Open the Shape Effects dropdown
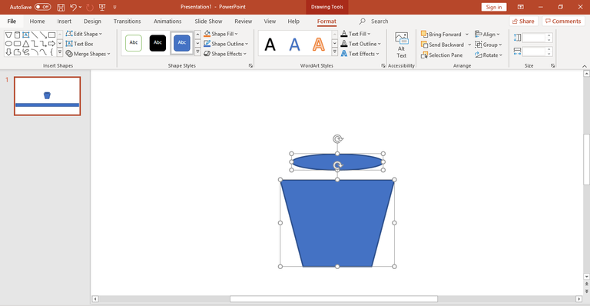Screen dimensions: 590x306 (x=225, y=54)
